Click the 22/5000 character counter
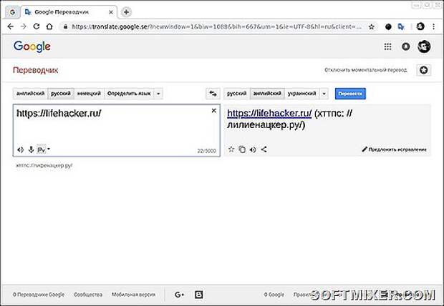 (x=207, y=151)
